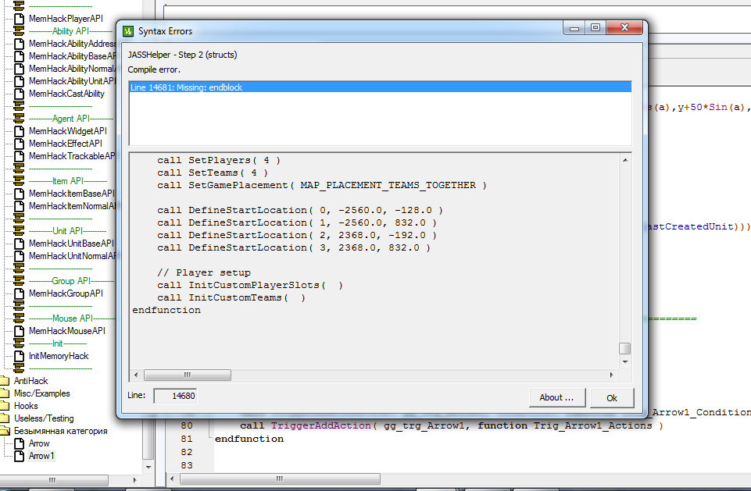Select MemHackUnitBaseAPI trigger
Image resolution: width=751 pixels, height=491 pixels.
coord(71,244)
